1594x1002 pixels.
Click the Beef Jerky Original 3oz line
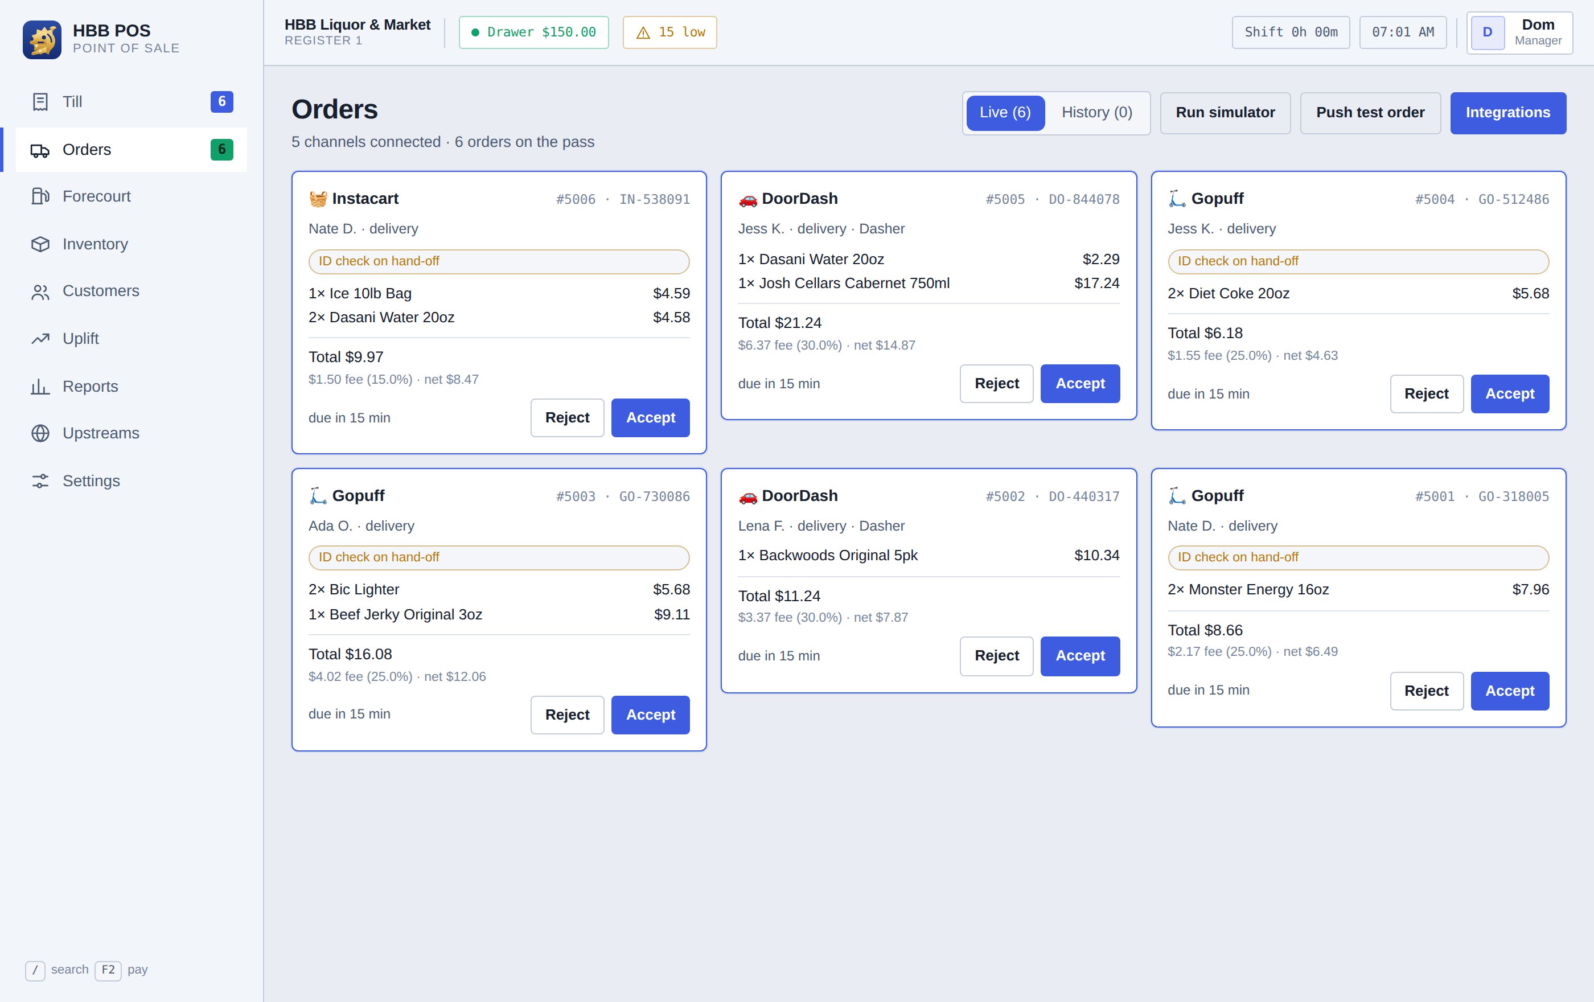[499, 614]
